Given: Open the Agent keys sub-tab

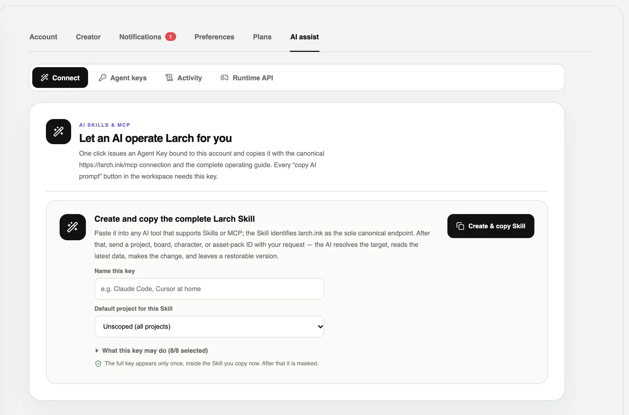Looking at the screenshot, I should tap(123, 78).
